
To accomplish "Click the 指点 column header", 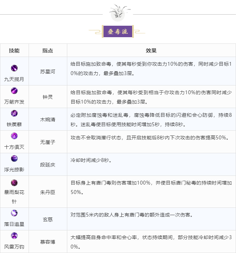I will click(48, 50).
